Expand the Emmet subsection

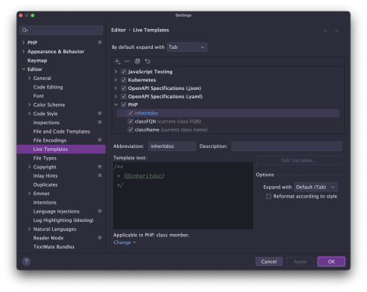[29, 194]
